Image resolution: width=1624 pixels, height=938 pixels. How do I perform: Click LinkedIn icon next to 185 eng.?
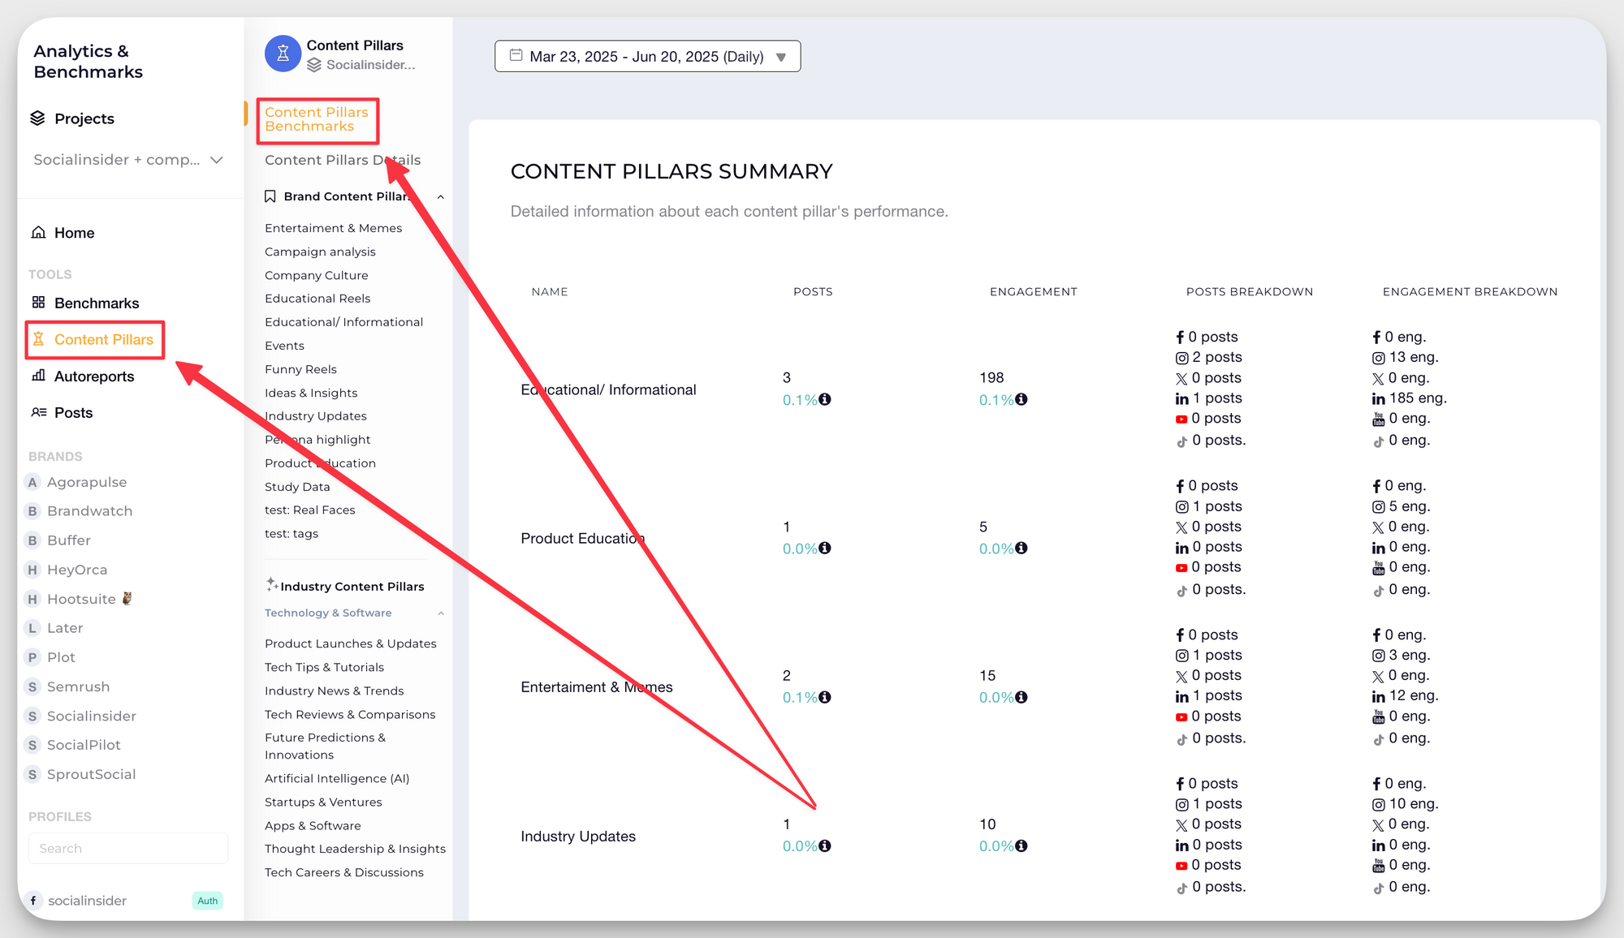pyautogui.click(x=1379, y=398)
